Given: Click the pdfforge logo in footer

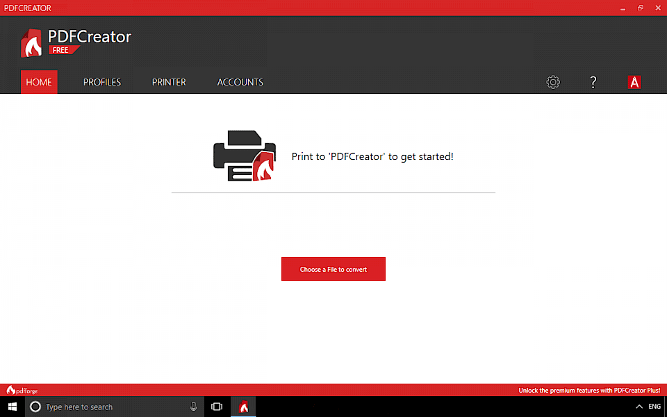Looking at the screenshot, I should pyautogui.click(x=22, y=390).
